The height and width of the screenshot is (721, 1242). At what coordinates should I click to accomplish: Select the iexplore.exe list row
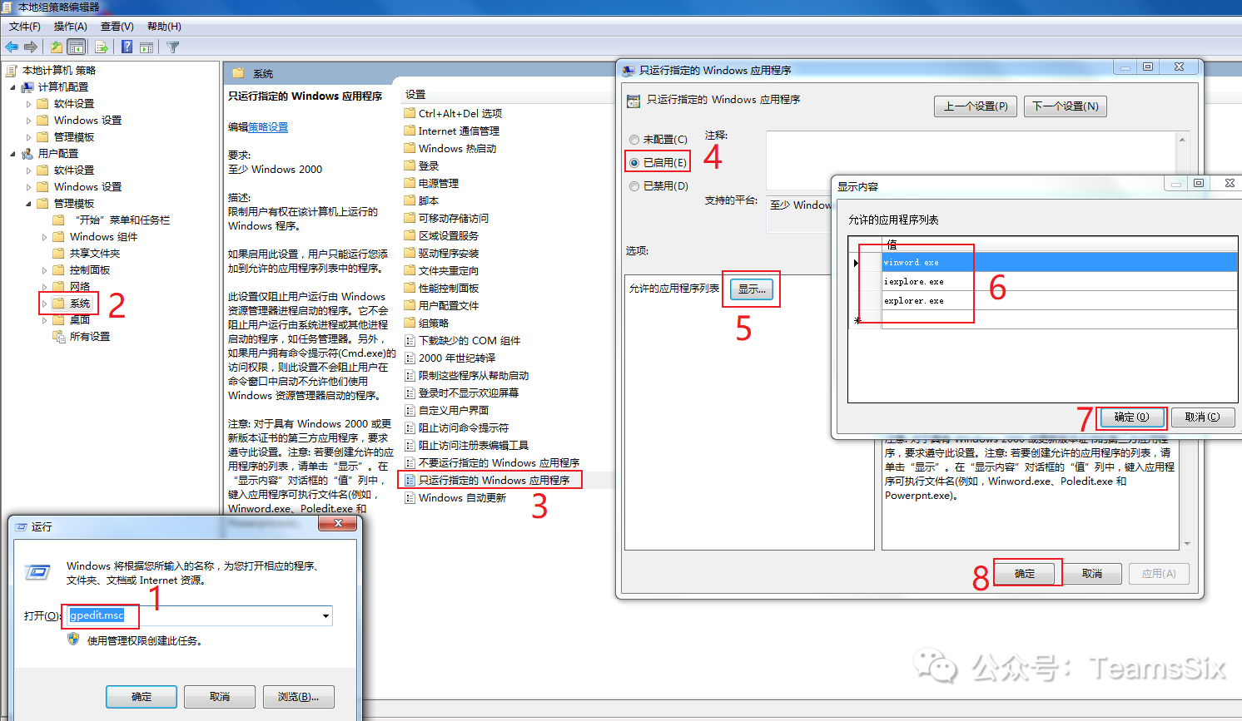pyautogui.click(x=1059, y=281)
